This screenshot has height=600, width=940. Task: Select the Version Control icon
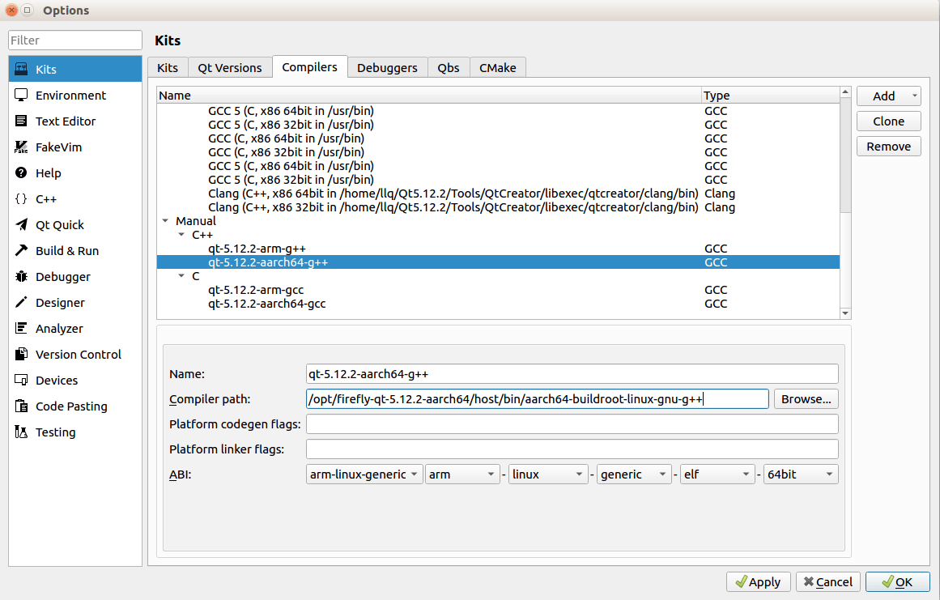(x=21, y=354)
